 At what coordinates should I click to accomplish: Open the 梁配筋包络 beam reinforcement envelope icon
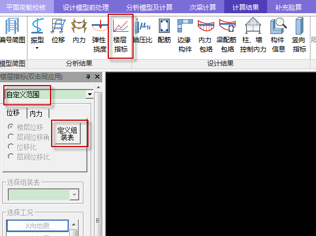click(x=227, y=35)
